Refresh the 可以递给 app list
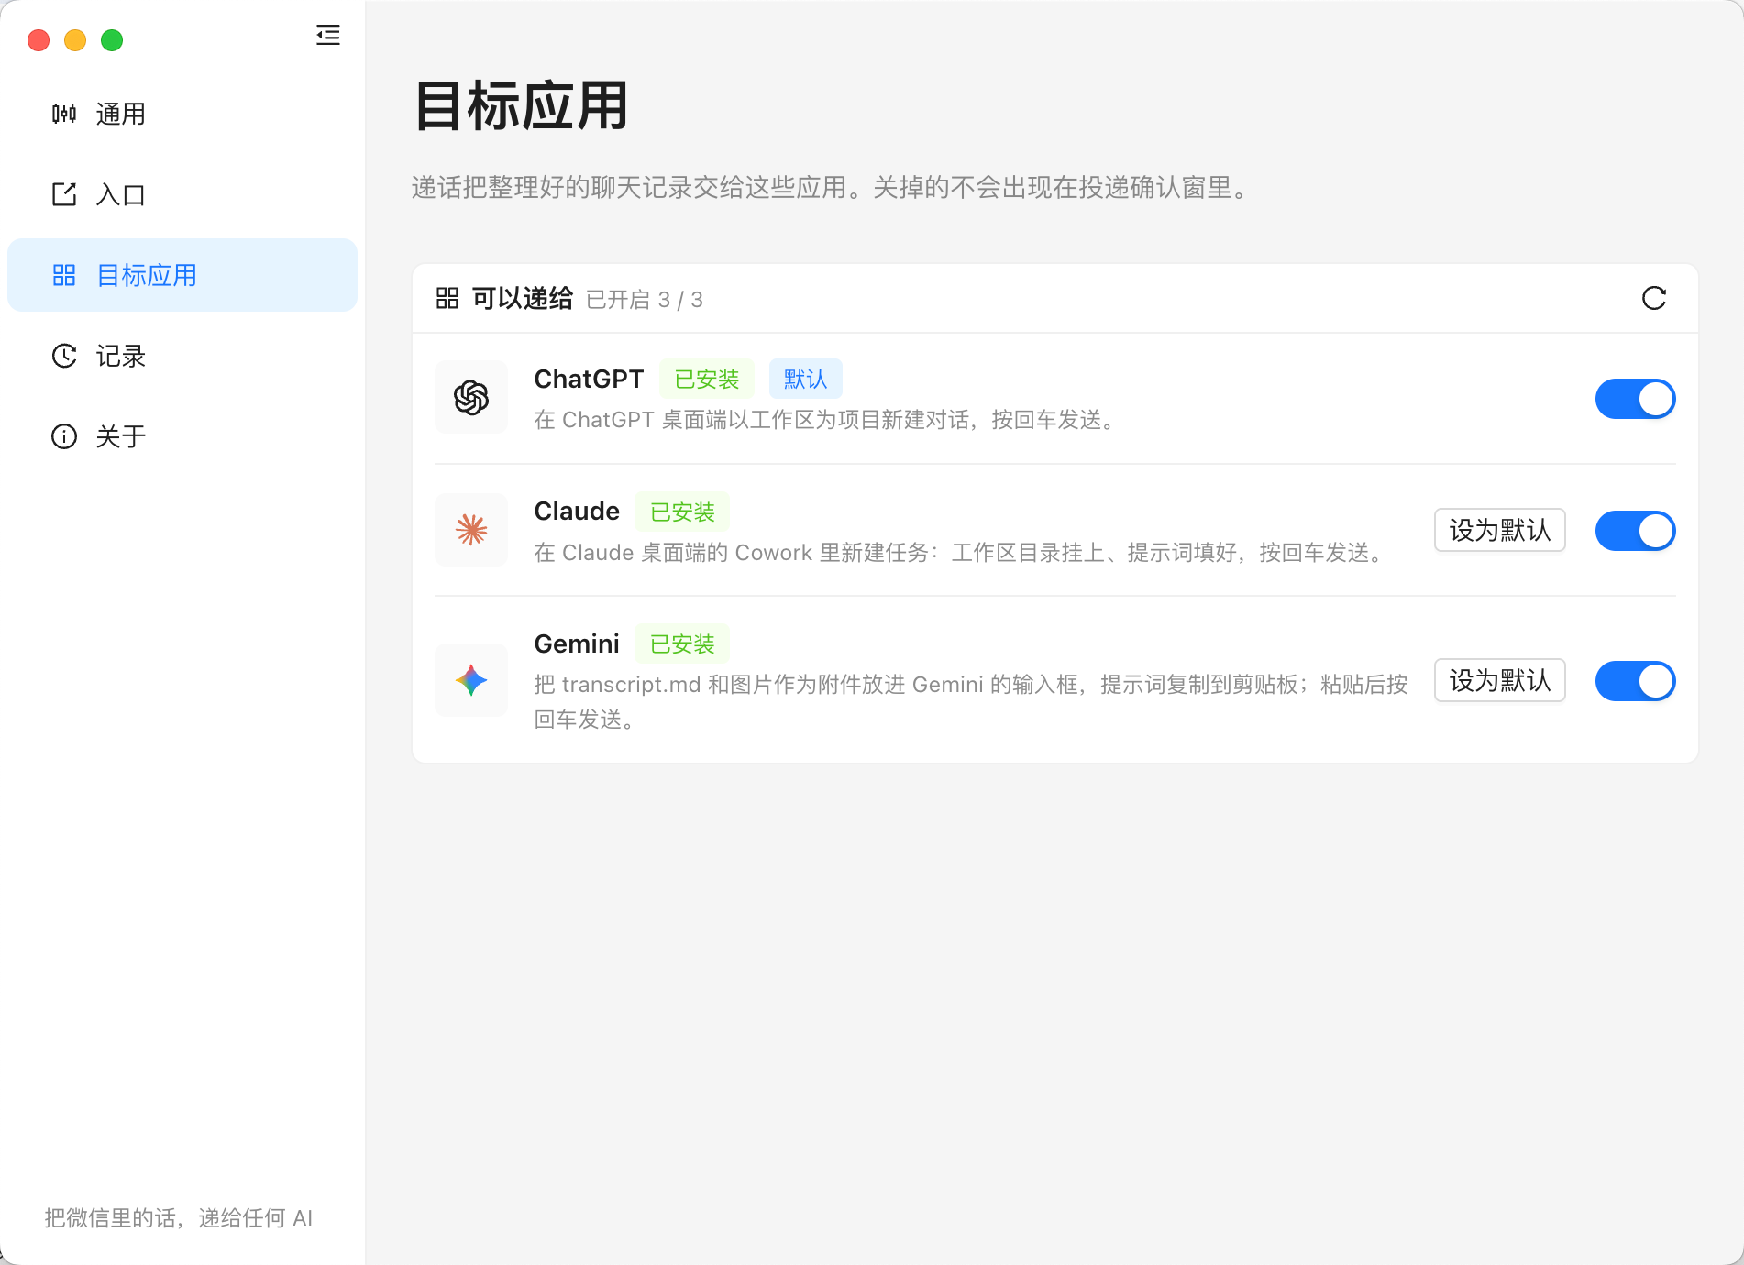 point(1653,298)
